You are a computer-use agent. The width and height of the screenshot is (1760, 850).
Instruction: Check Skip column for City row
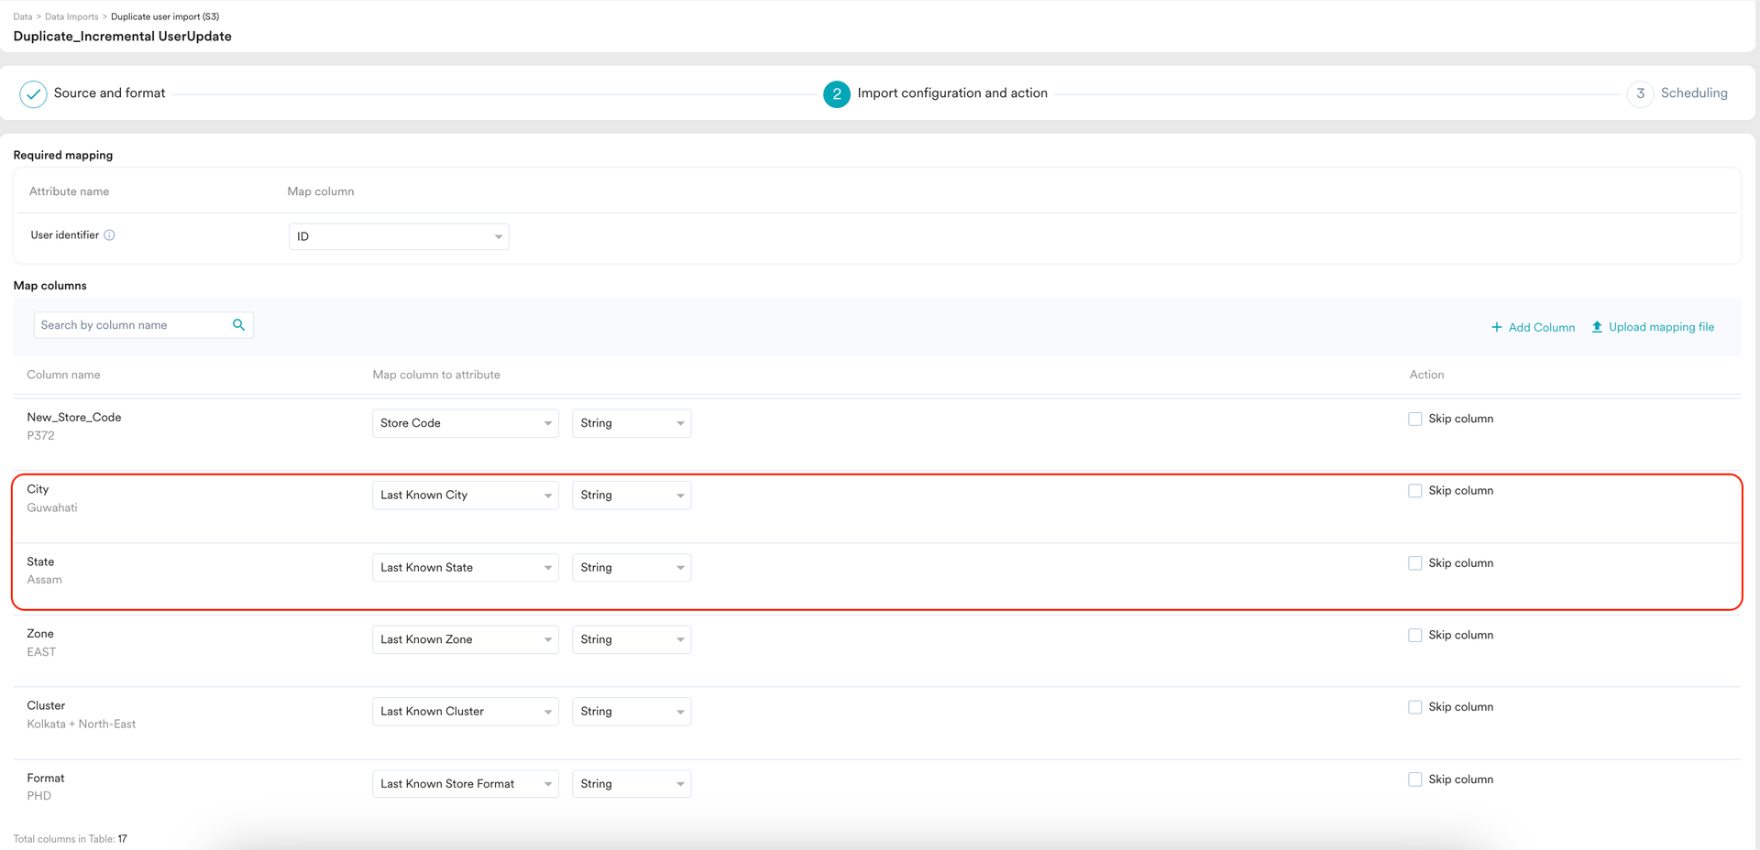(x=1414, y=491)
